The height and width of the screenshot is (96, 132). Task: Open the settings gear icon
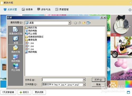pyautogui.click(x=130, y=10)
